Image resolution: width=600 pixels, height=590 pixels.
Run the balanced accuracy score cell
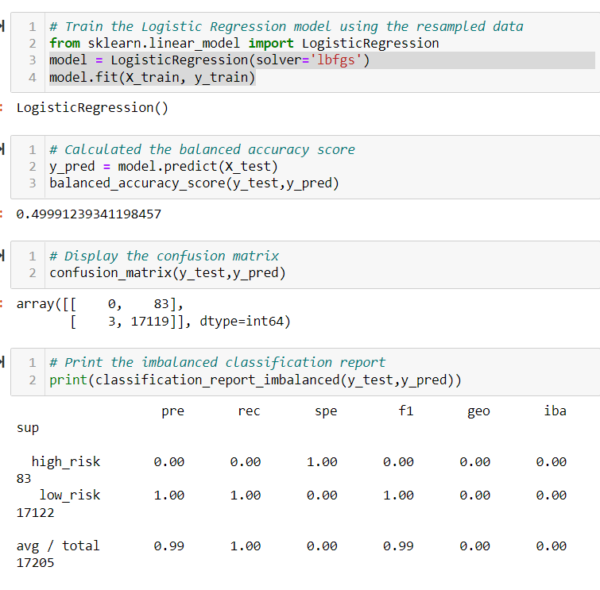2,149
